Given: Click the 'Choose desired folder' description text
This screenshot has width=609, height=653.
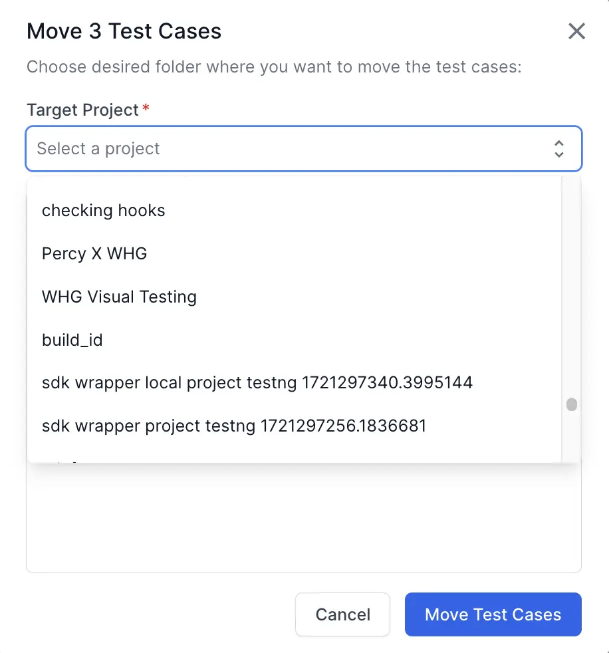Looking at the screenshot, I should [x=273, y=67].
